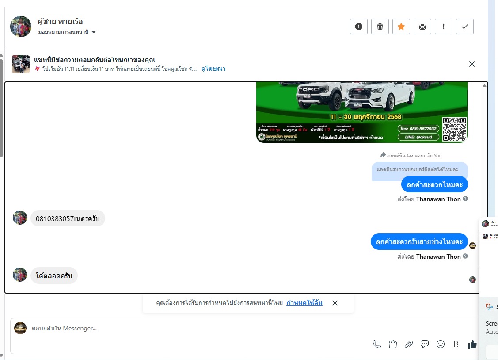The image size is (498, 360).
Task: Click the add phone call icon
Action: [x=377, y=344]
